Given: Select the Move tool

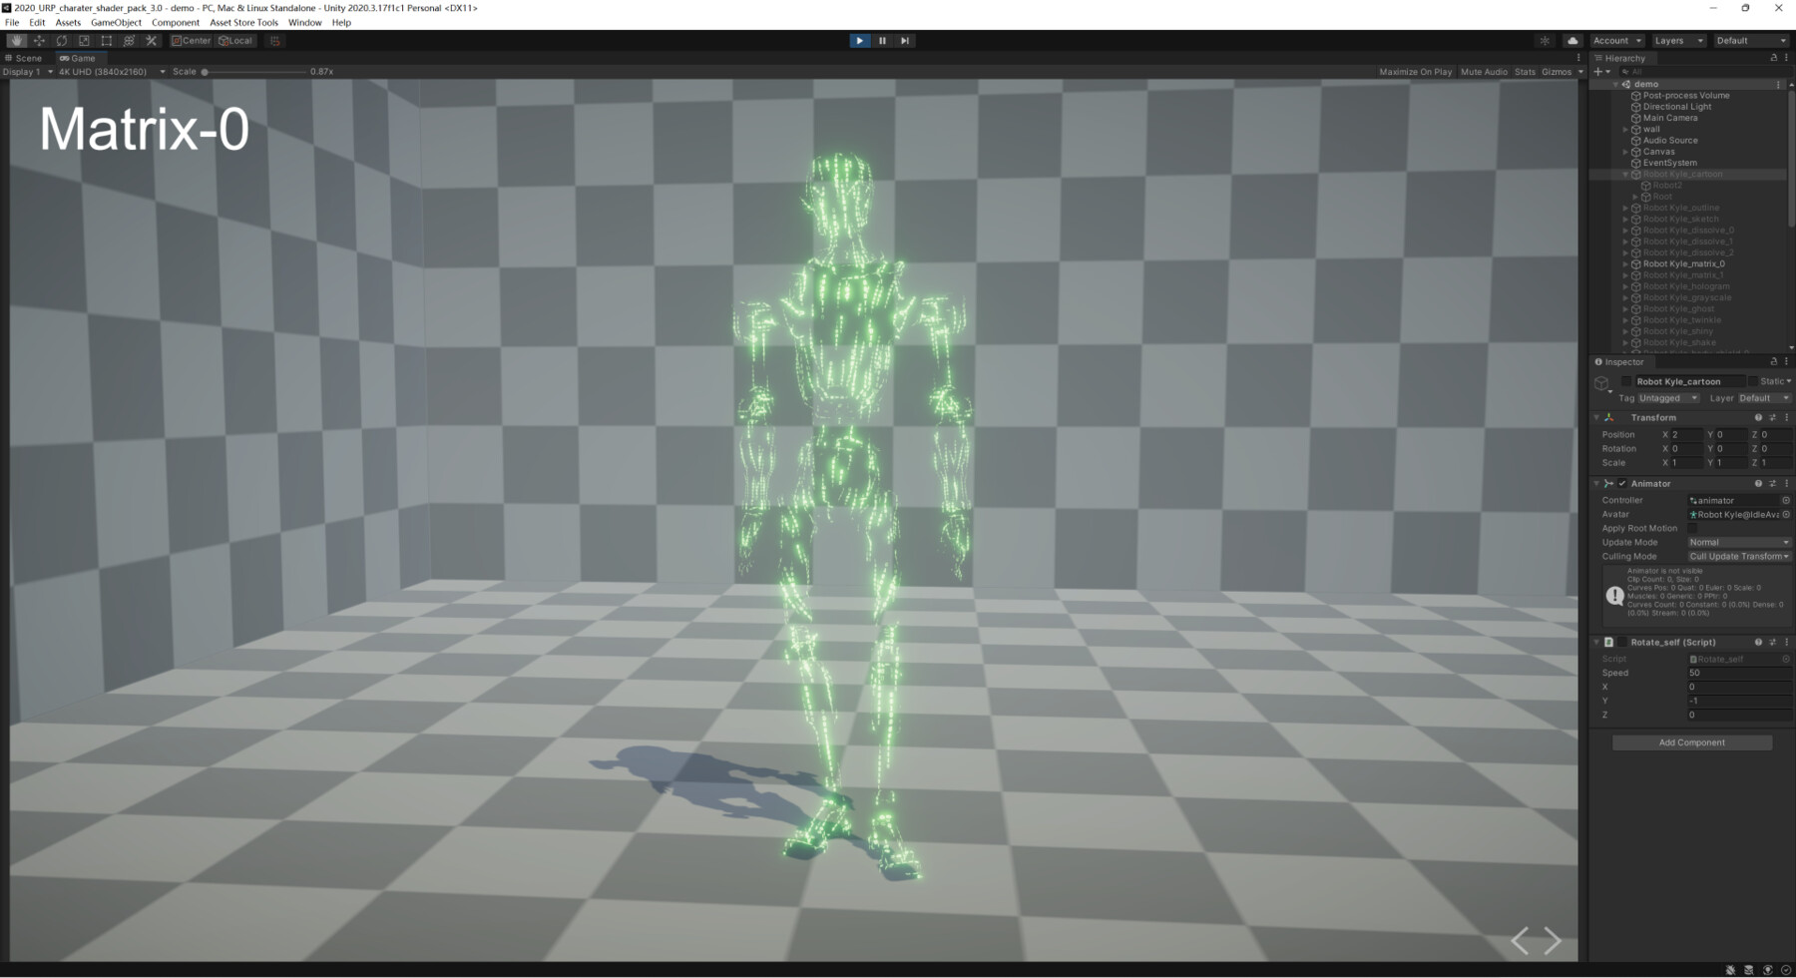Looking at the screenshot, I should [39, 41].
